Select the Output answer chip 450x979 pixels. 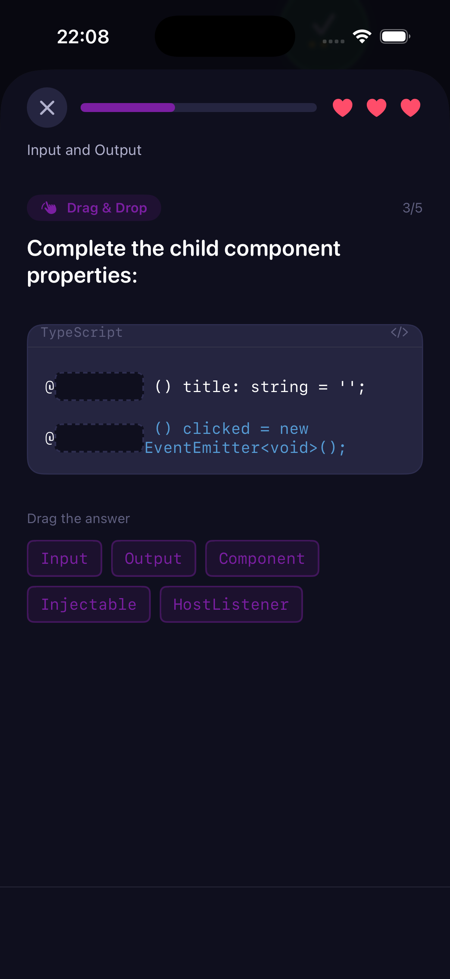153,558
